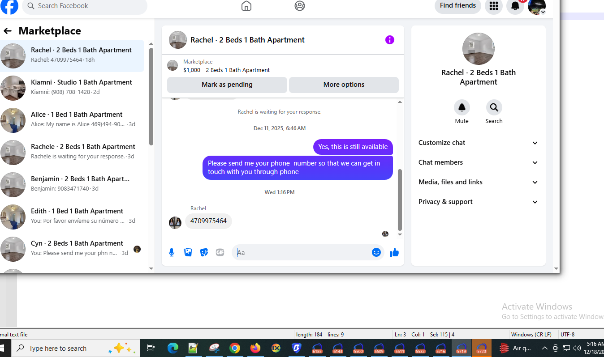Click Rachel's large profile thumbnail in the right panel
This screenshot has width=604, height=357.
click(x=479, y=49)
